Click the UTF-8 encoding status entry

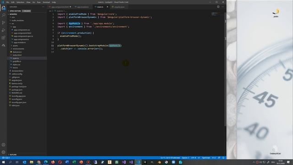pos(194,158)
